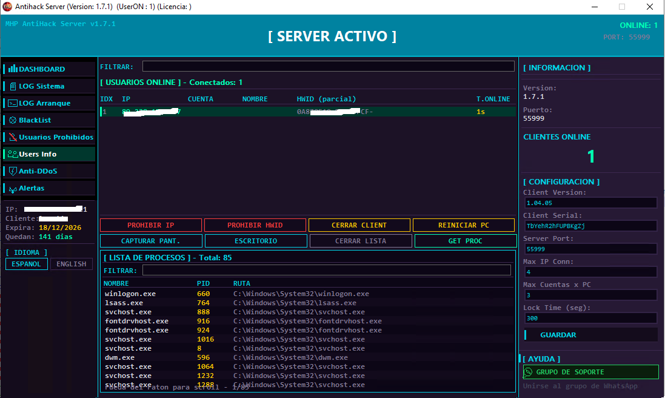Click the Usuarios Prohibidos icon
This screenshot has width=665, height=398.
(13, 137)
